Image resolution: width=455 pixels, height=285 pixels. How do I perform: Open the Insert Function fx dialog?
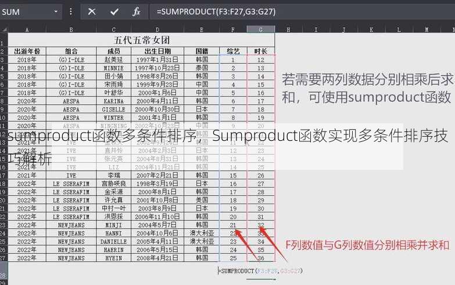click(x=137, y=12)
